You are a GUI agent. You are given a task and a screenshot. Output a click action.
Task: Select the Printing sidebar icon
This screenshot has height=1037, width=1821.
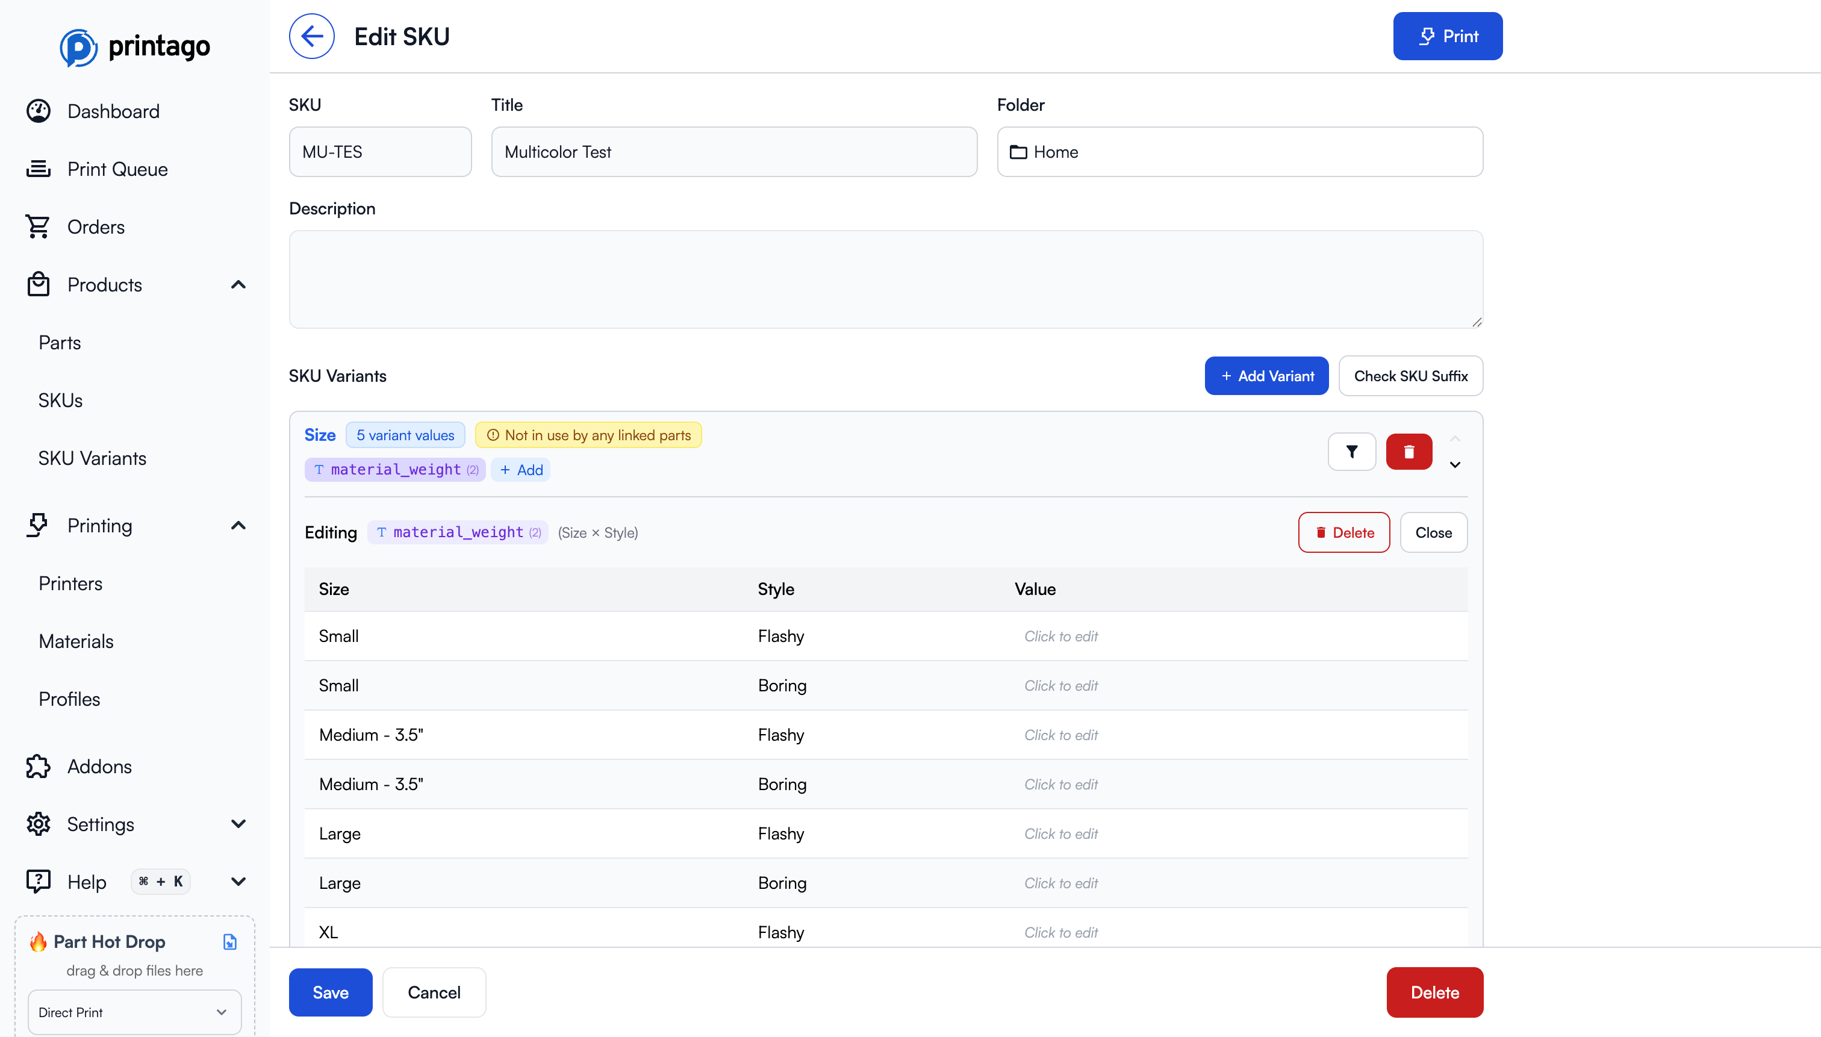click(39, 525)
